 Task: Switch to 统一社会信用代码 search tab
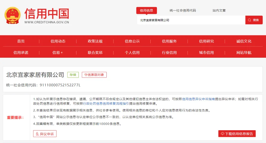183,10
